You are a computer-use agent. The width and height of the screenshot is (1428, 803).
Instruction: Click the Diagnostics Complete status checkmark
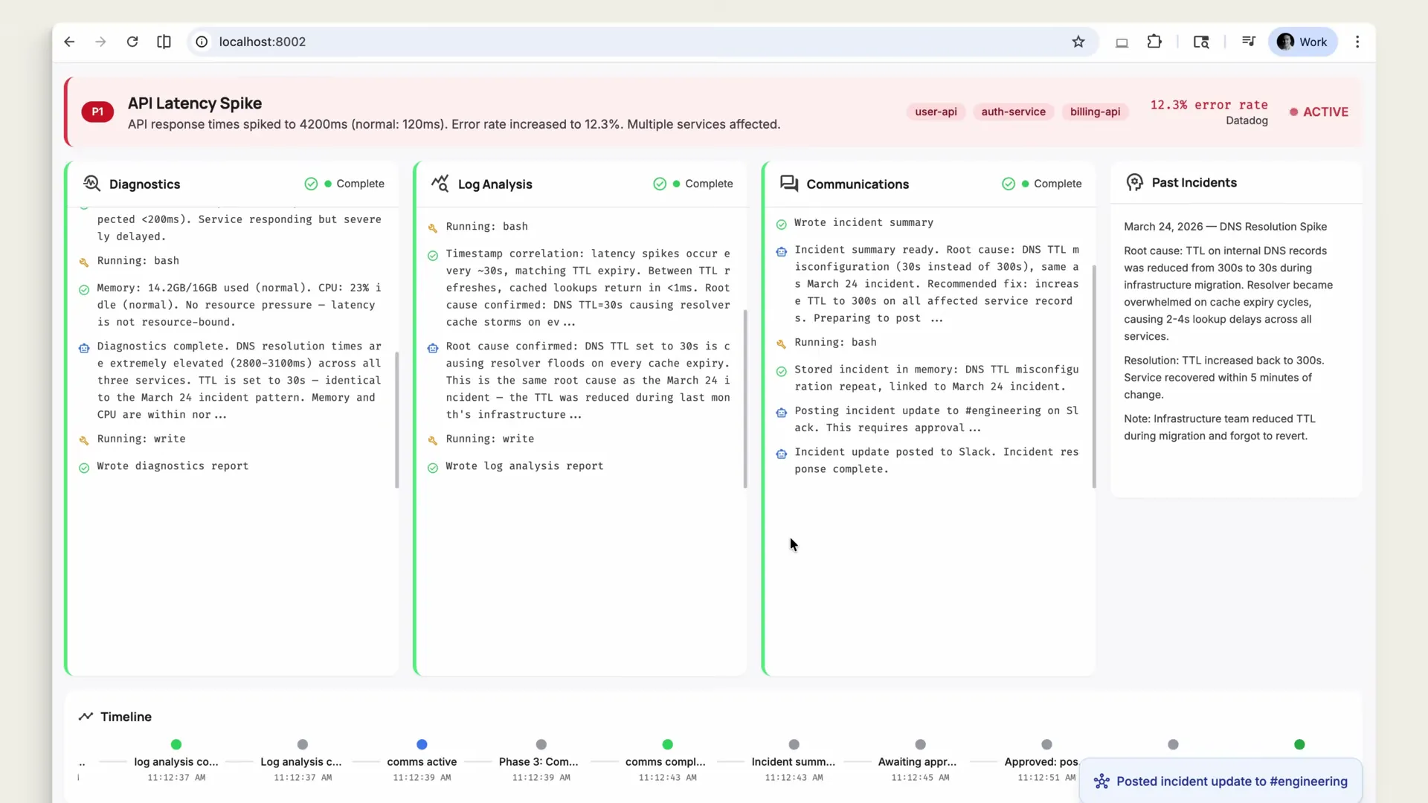[x=310, y=184]
